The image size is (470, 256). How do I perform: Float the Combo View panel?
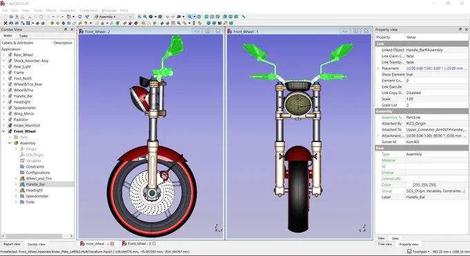point(66,30)
